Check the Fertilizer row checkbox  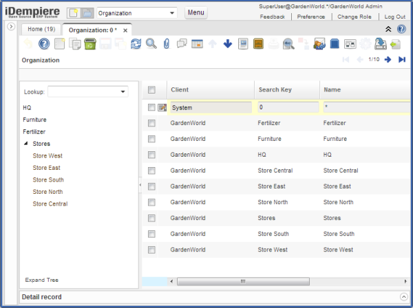click(x=151, y=123)
